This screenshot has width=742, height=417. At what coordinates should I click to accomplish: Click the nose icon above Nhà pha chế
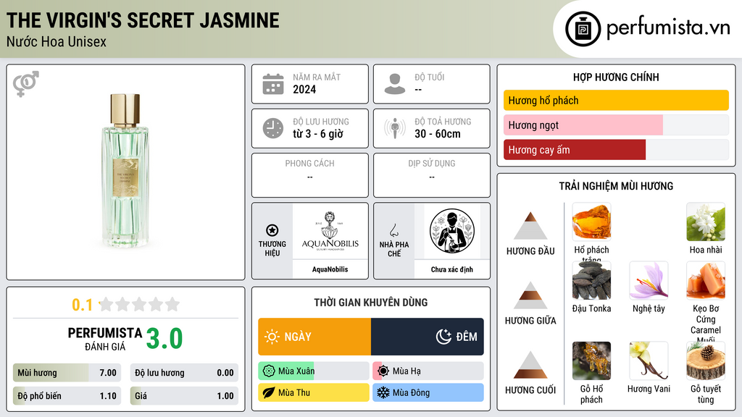393,230
